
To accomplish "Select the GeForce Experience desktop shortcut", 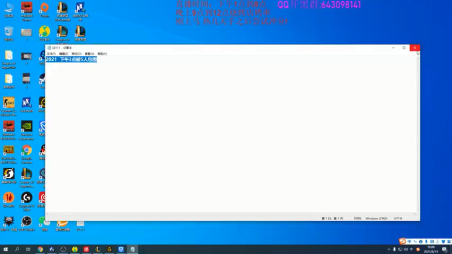I will click(x=27, y=130).
